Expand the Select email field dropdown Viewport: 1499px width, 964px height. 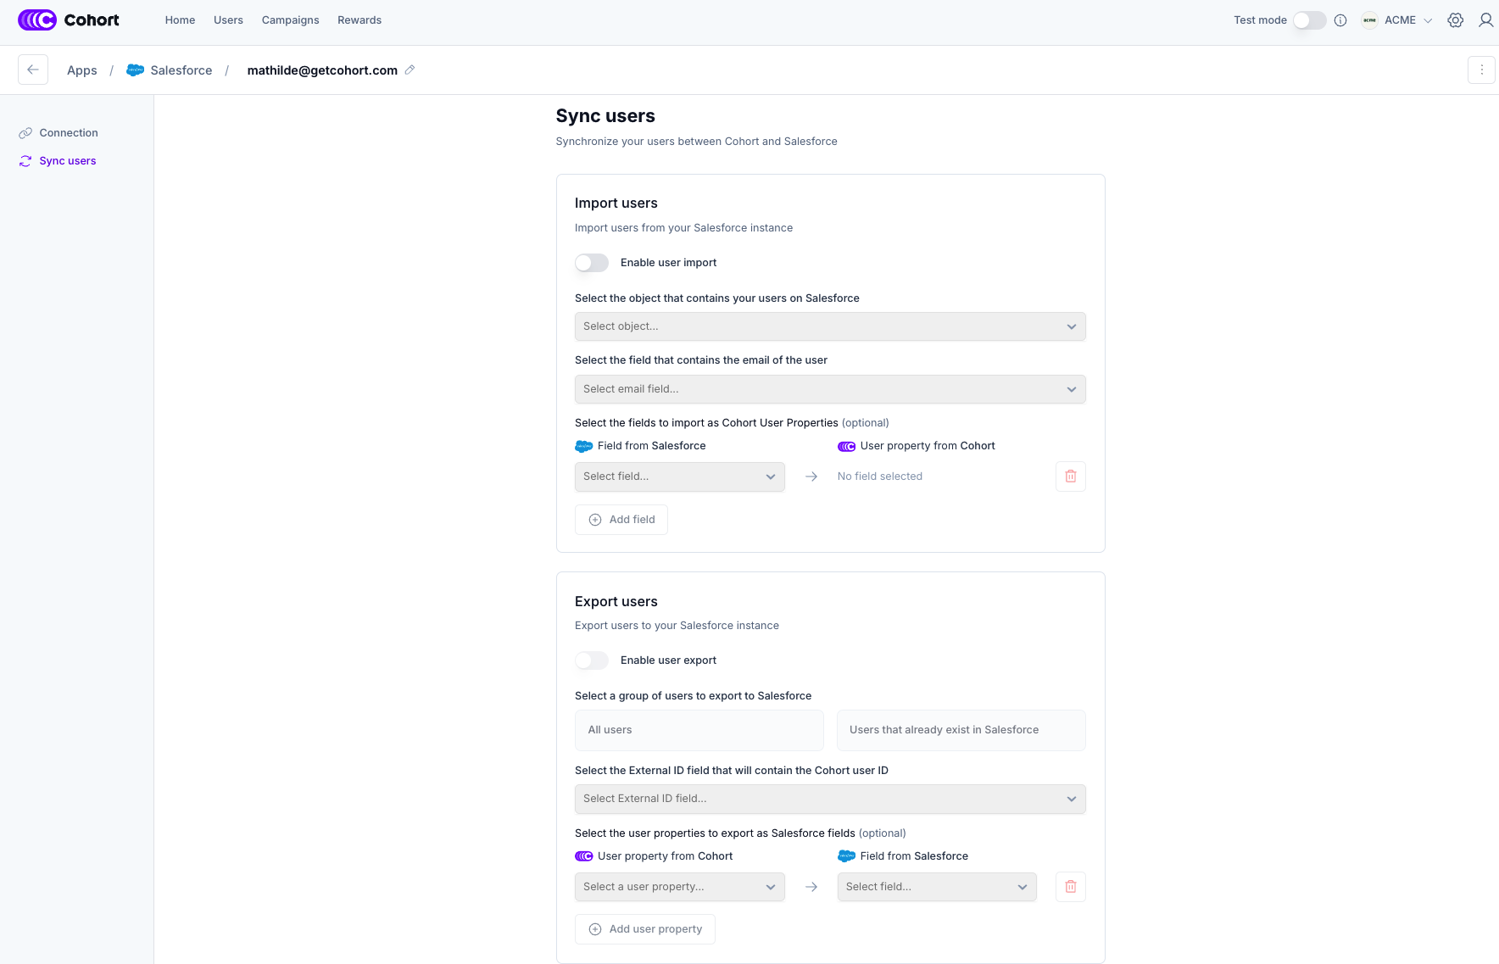click(x=829, y=389)
